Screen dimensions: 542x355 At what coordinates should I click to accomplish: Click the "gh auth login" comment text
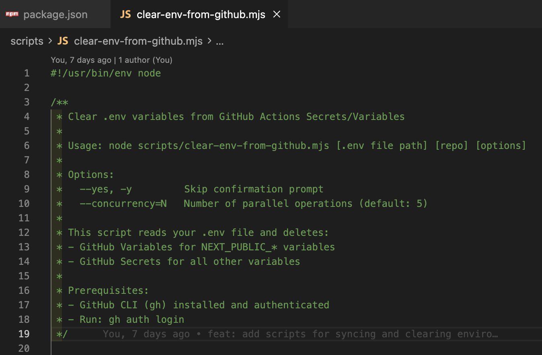pos(146,320)
